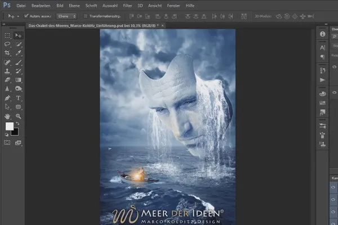This screenshot has height=225, width=338.
Task: Open the Swatches grid panel icon
Action: coord(322,103)
